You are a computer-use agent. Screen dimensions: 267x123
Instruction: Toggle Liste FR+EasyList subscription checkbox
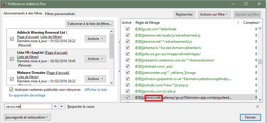[x=12, y=59]
